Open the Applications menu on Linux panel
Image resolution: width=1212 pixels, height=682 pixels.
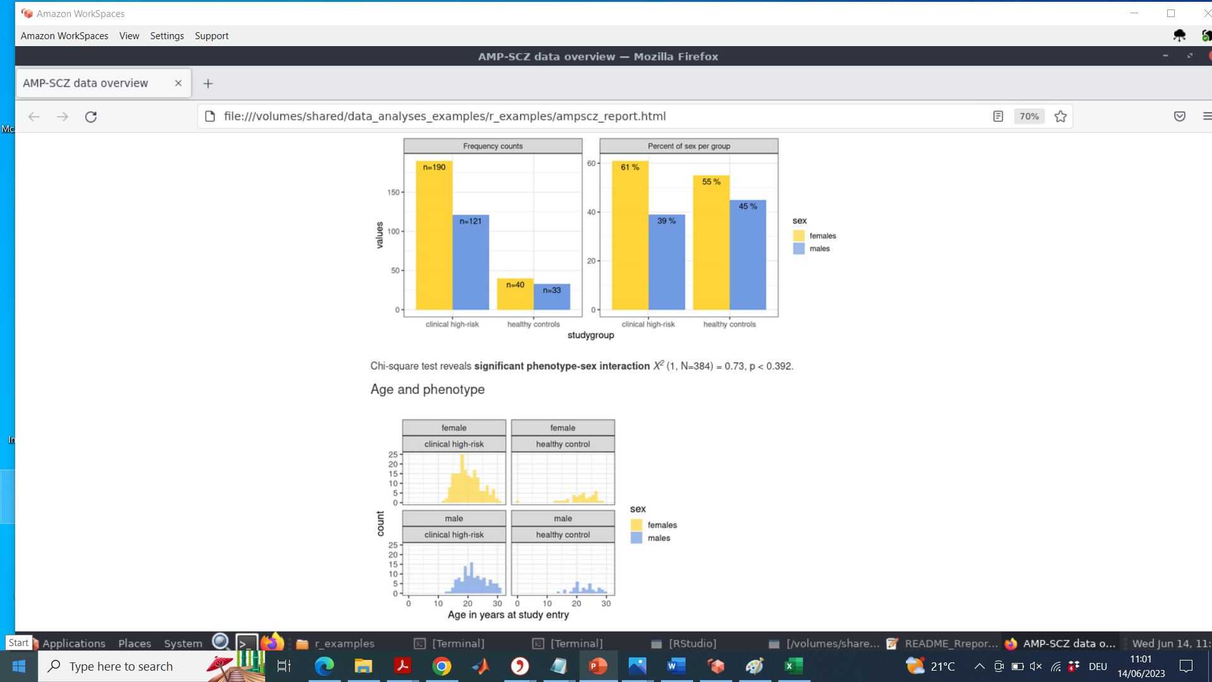click(x=73, y=643)
